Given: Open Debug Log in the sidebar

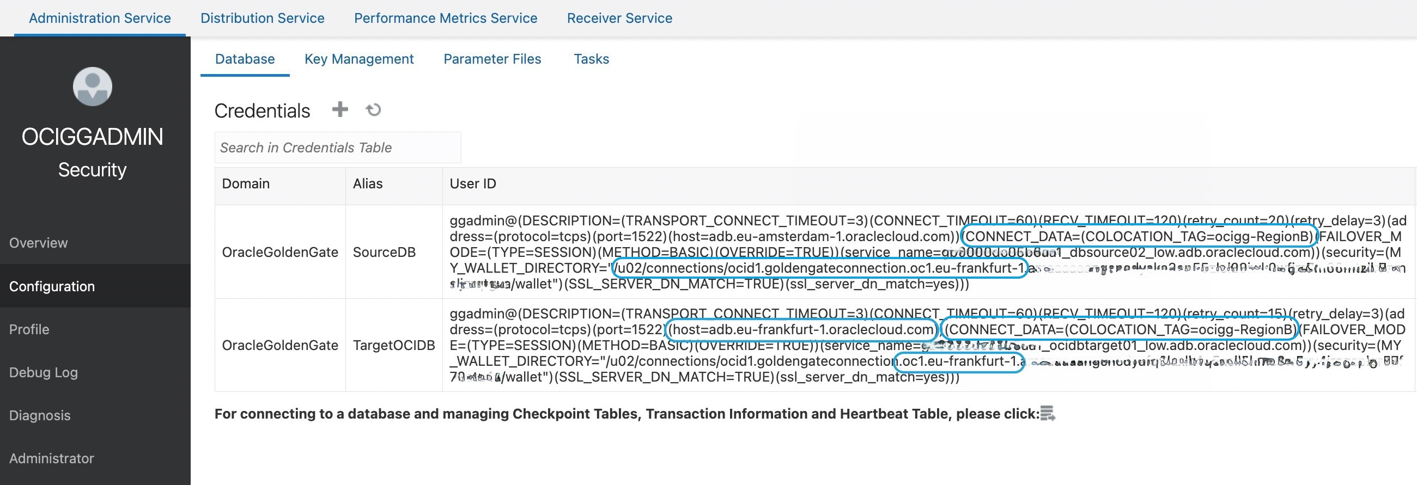Looking at the screenshot, I should [95, 372].
